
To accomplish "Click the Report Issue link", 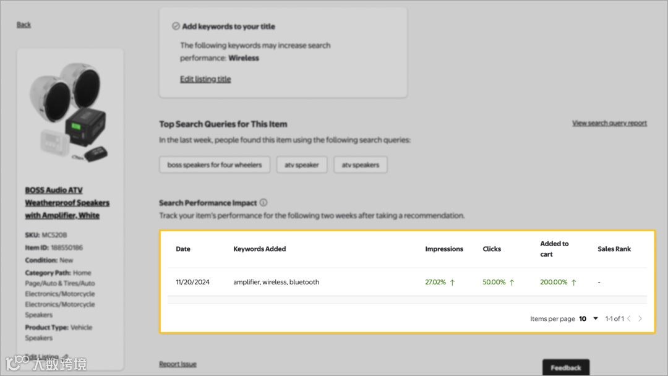I will pyautogui.click(x=178, y=364).
